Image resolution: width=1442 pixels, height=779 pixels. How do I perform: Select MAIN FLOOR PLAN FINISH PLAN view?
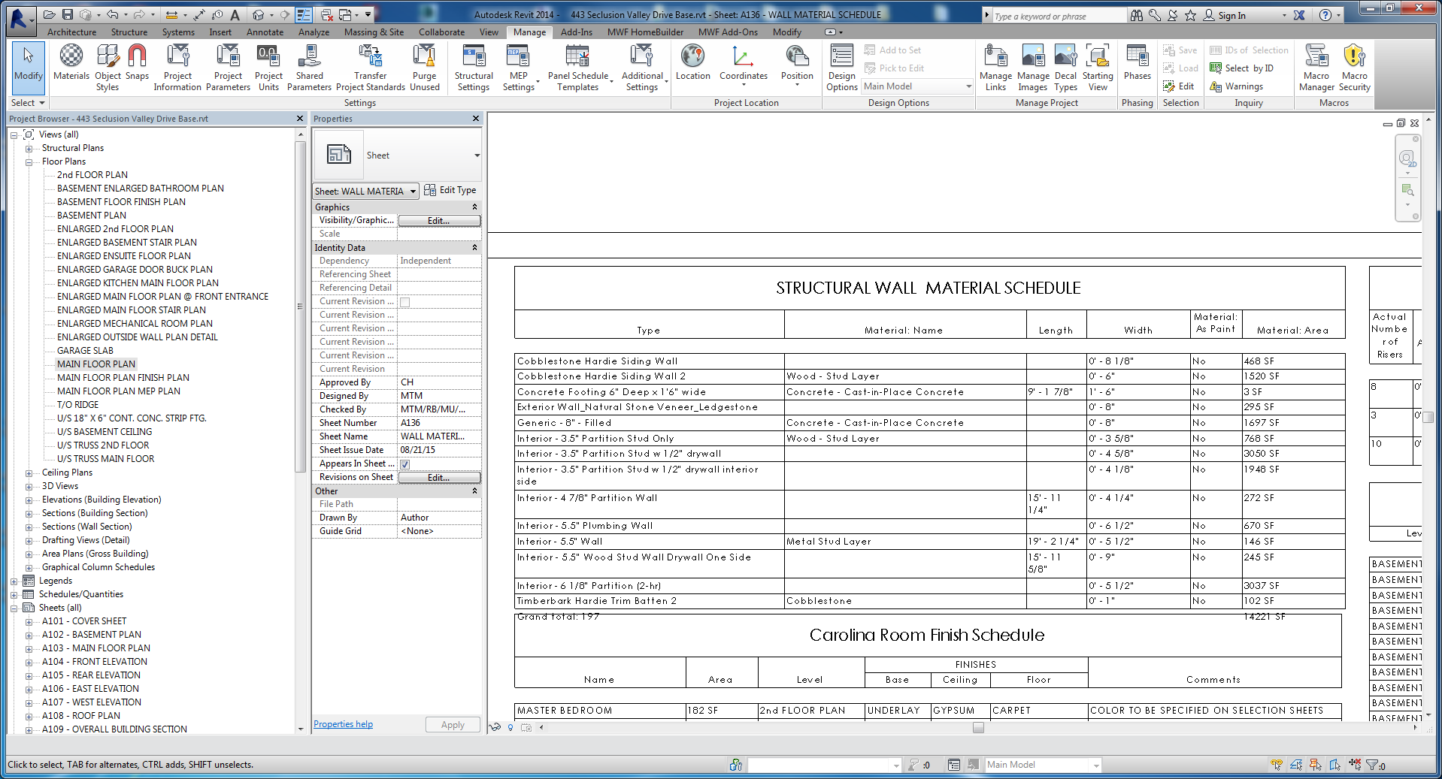click(123, 378)
